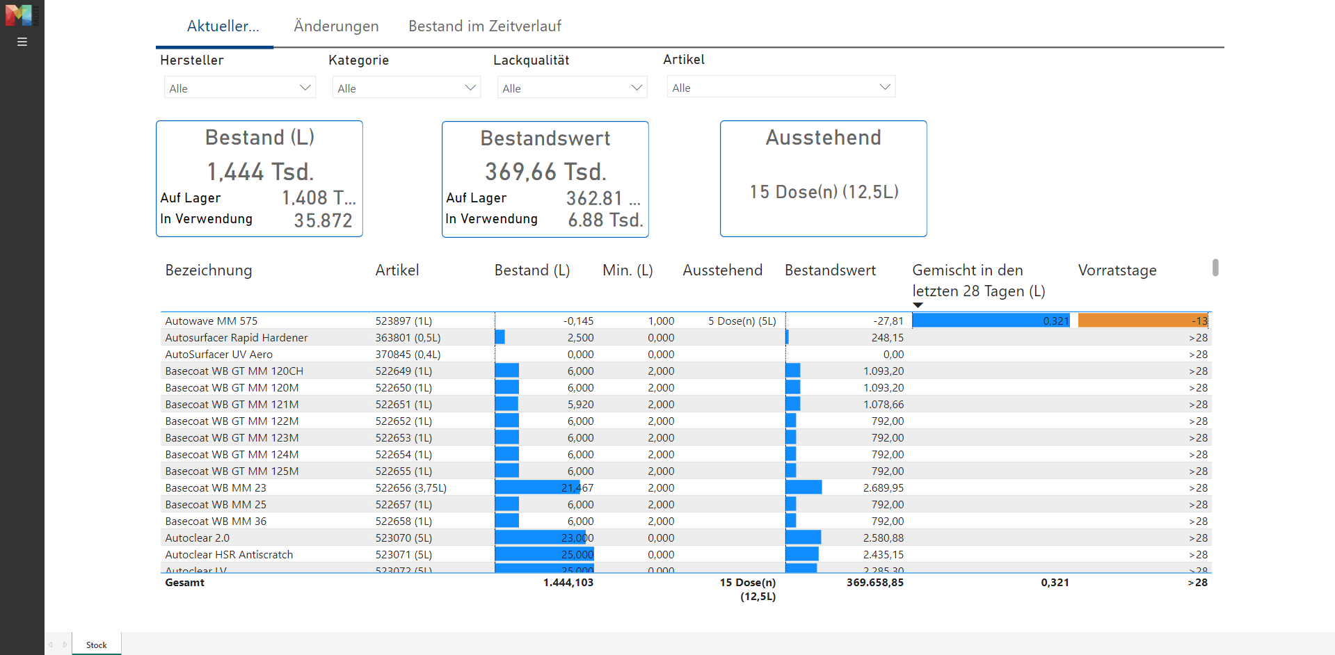Click blue stock bar for Autoclear HSR Antiscratch

544,554
